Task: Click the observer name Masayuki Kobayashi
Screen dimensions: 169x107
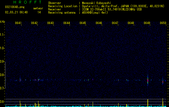Action: [96, 3]
